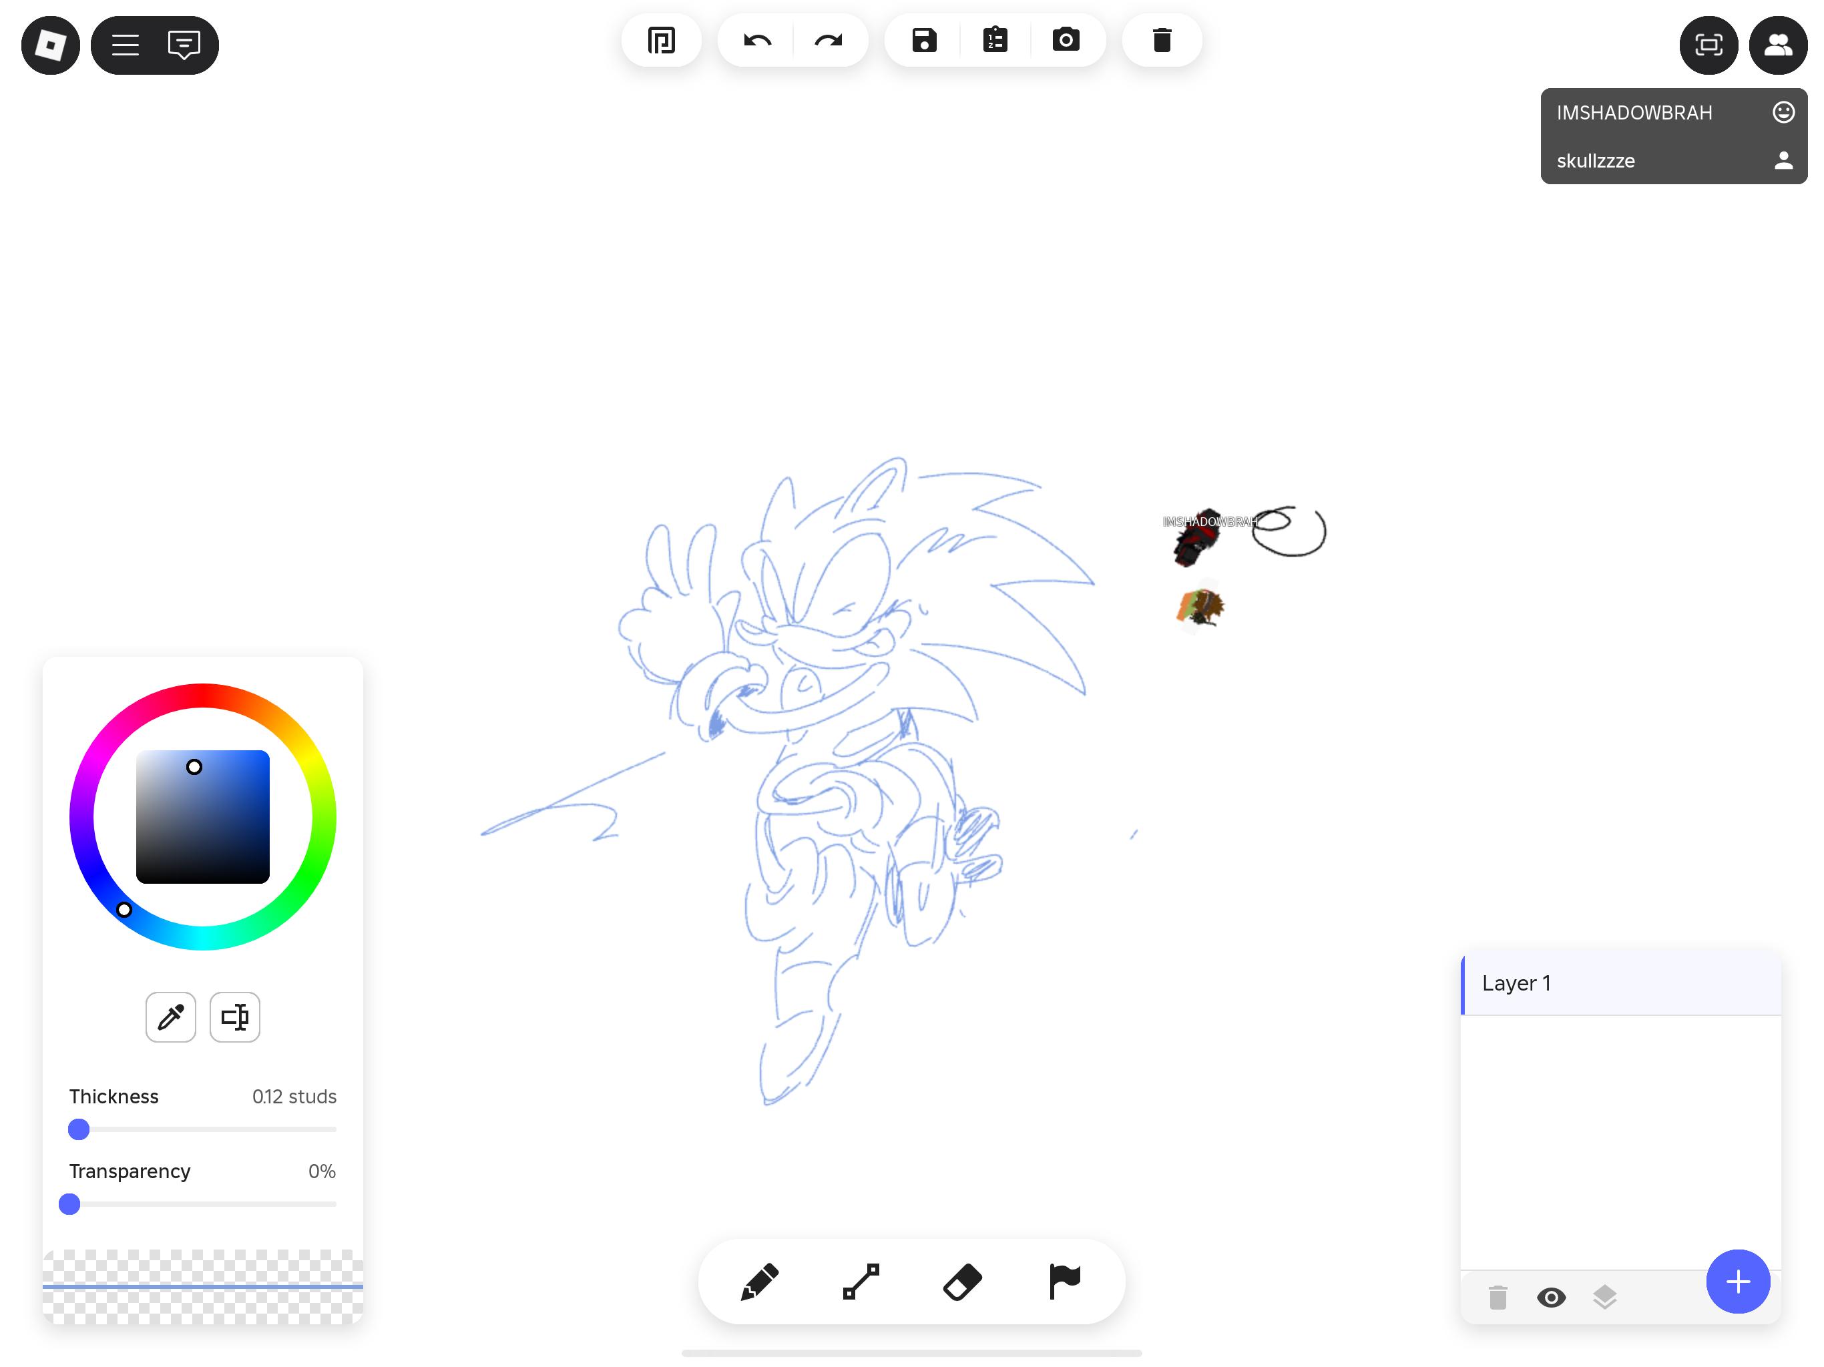Take a screenshot with the camera icon
This screenshot has width=1824, height=1367.
click(x=1066, y=41)
